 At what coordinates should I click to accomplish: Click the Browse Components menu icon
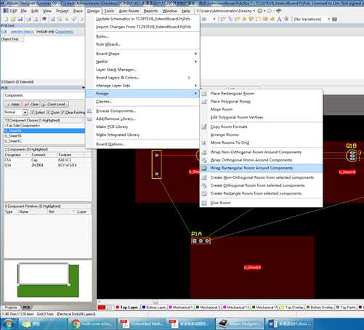[89, 111]
